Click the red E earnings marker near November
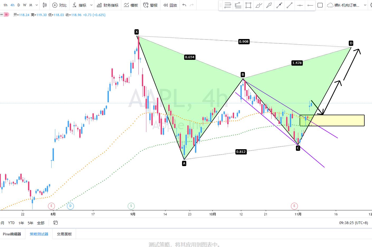Image resolution: width=372 pixels, height=247 pixels. coord(294,206)
